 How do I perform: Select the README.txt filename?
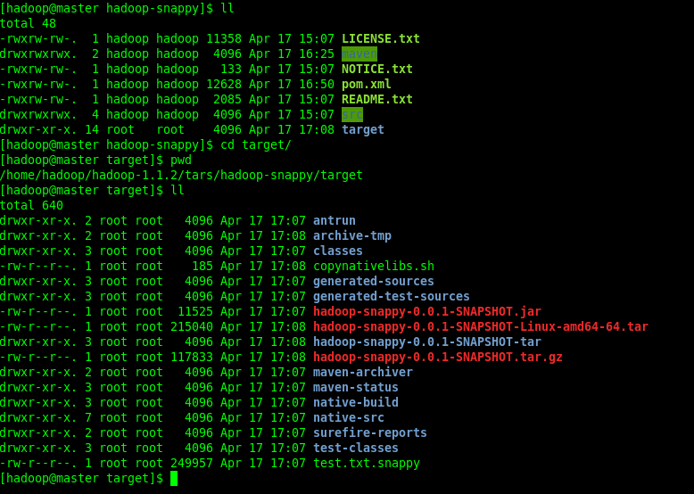tap(377, 99)
